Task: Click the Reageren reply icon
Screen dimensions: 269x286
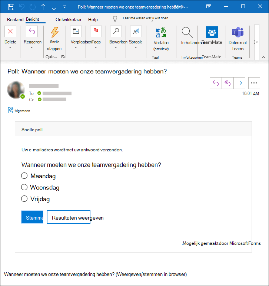Action: 32,32
